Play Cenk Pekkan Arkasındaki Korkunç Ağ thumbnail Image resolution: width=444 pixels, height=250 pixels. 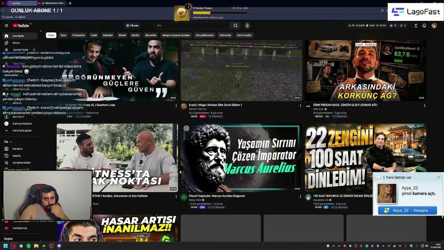[366, 70]
